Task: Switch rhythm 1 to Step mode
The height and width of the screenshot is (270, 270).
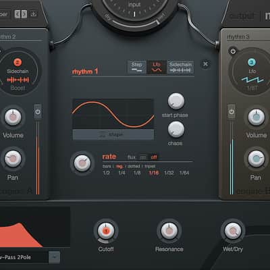Action: click(x=137, y=67)
